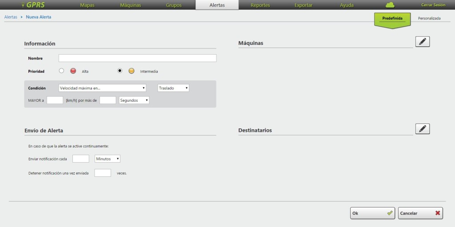Go to the Reportes menu
Screen dimensions: 455x227
[260, 5]
